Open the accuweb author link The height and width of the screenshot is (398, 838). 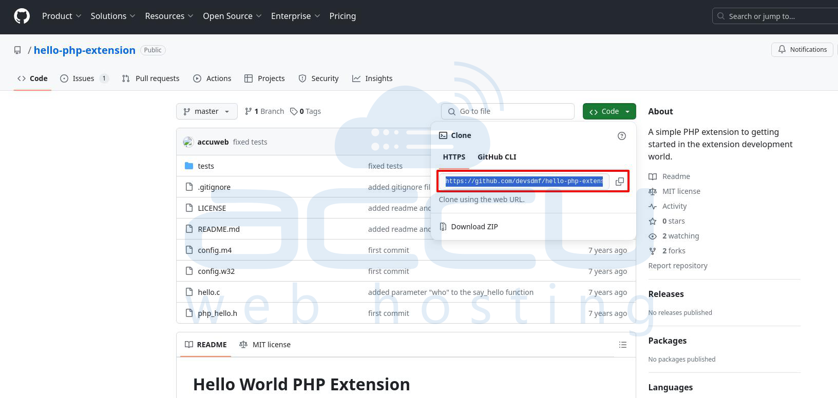coord(213,142)
